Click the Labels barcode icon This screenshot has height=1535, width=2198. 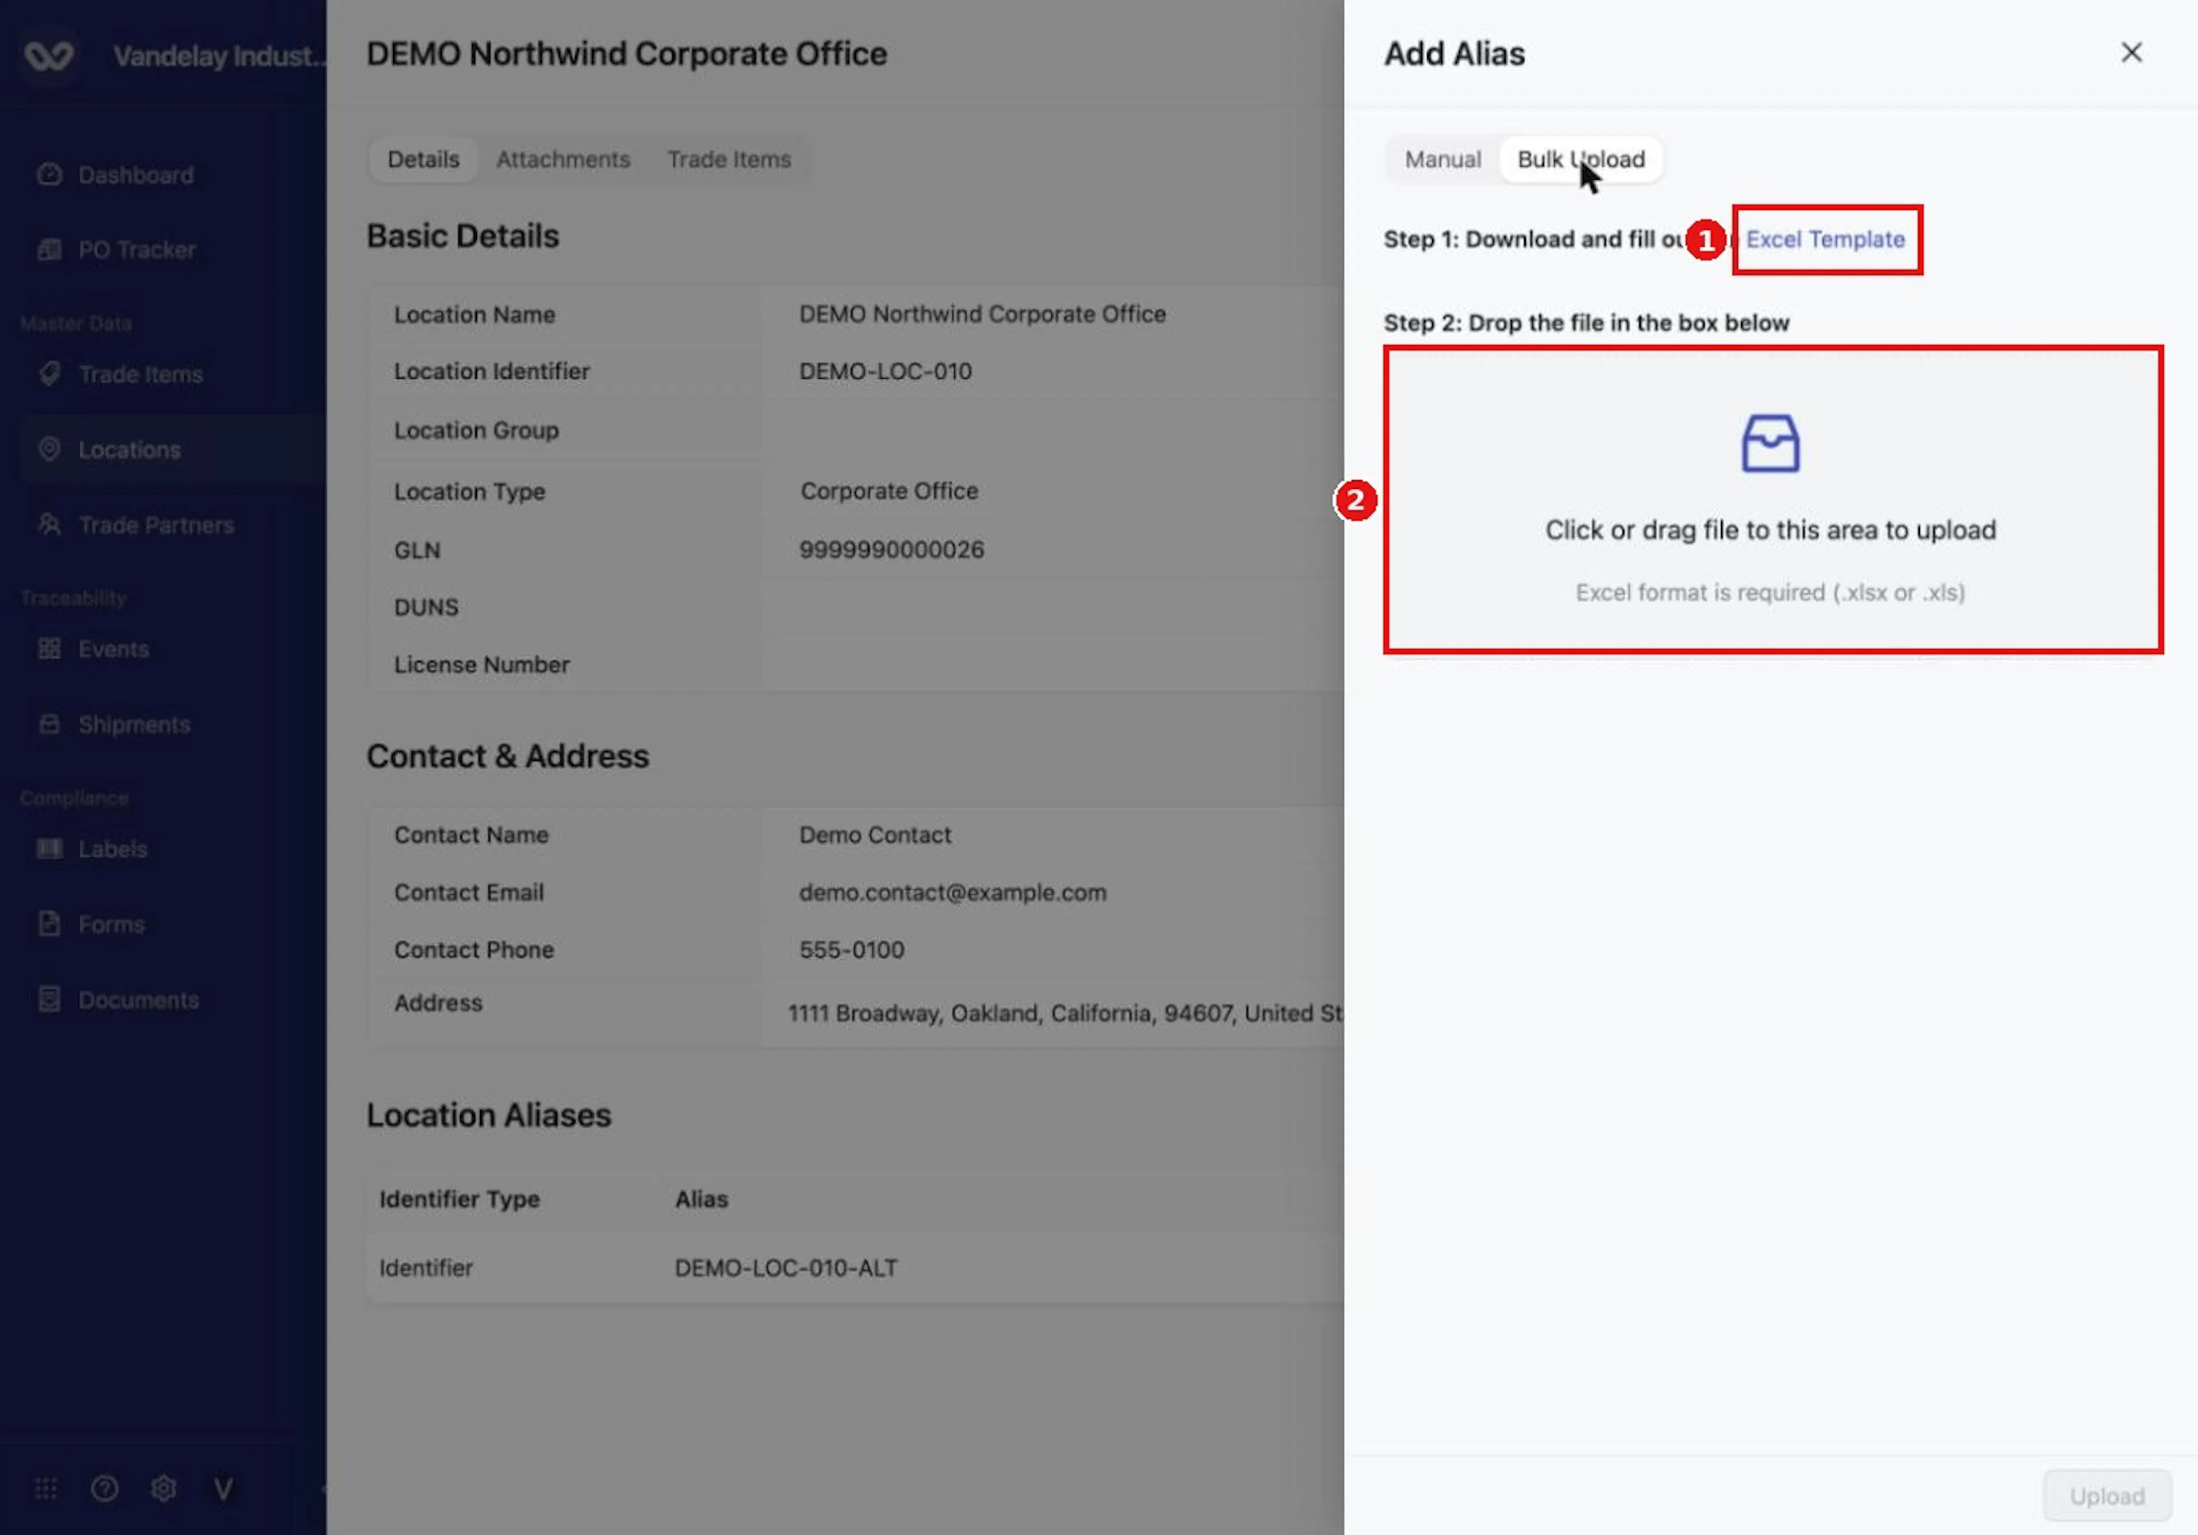[x=49, y=849]
